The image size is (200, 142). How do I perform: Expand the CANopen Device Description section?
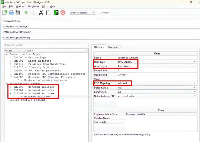pyautogui.click(x=17, y=32)
